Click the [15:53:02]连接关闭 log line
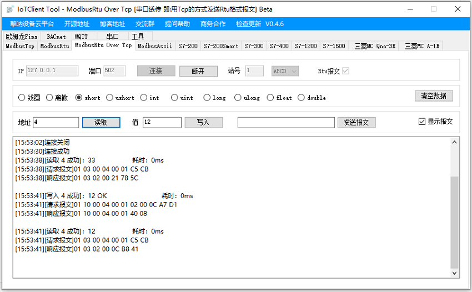The width and height of the screenshot is (472, 292). tap(42, 142)
